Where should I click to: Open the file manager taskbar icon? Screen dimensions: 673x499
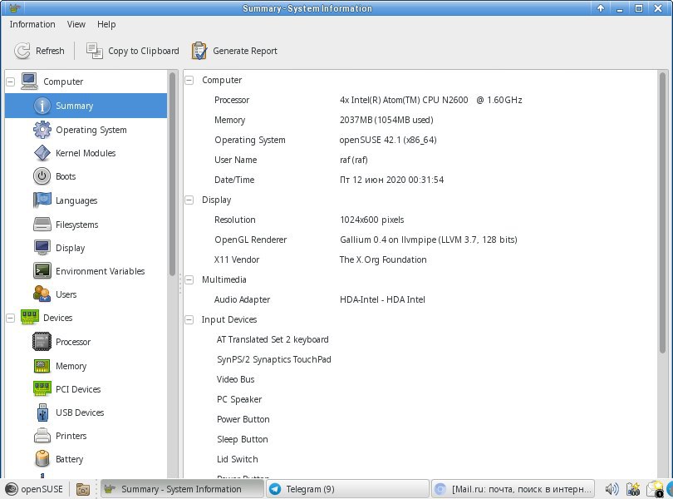pyautogui.click(x=83, y=489)
